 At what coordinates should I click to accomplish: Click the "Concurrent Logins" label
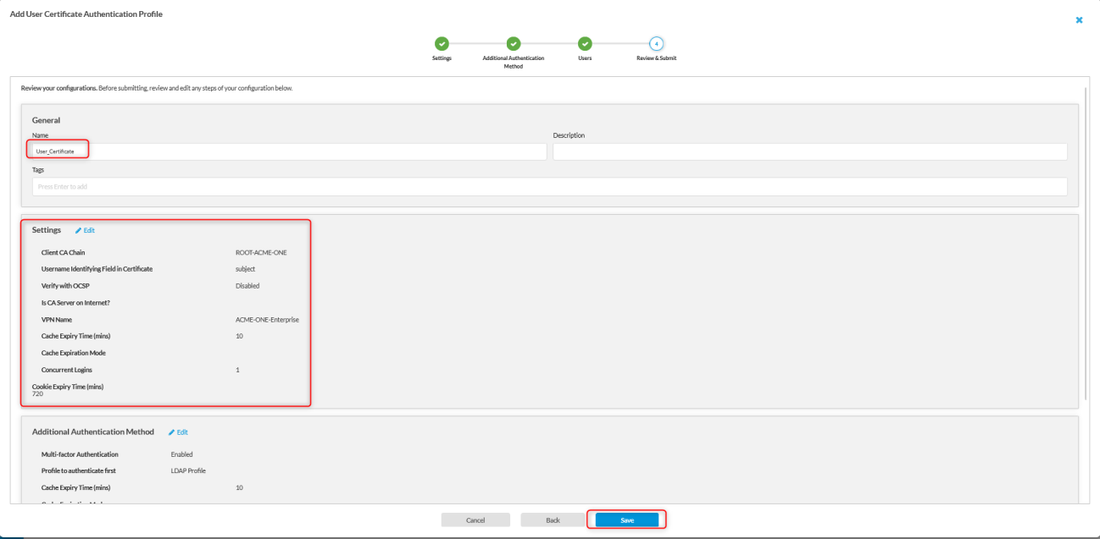coord(67,370)
